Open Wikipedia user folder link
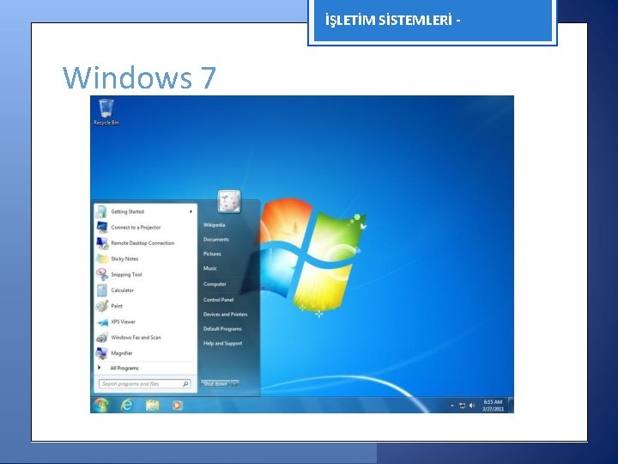 [214, 225]
